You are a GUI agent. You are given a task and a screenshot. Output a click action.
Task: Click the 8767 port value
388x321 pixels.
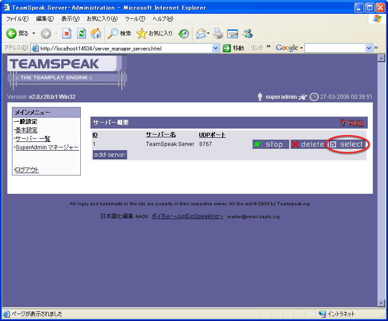point(206,144)
